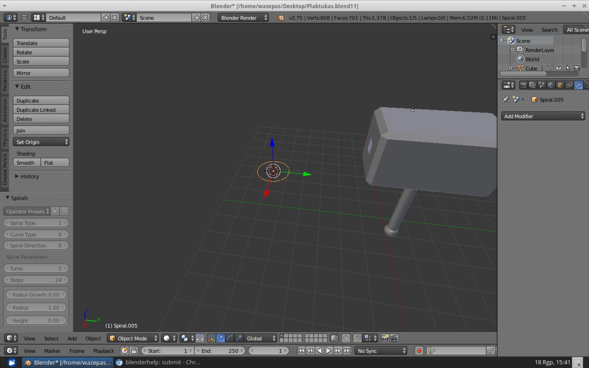This screenshot has width=589, height=368.
Task: Open the Create tab in tool shelf
Action: coord(5,54)
